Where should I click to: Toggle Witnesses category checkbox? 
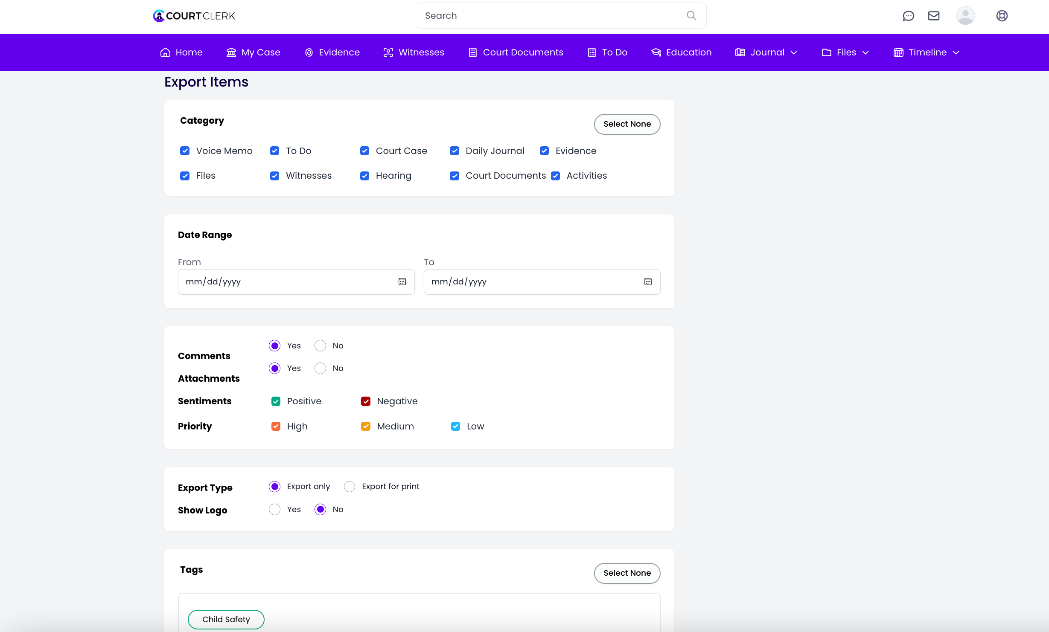coord(274,176)
